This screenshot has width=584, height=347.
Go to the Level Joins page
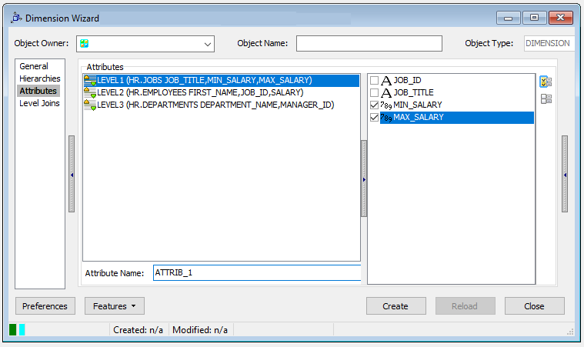(x=39, y=103)
